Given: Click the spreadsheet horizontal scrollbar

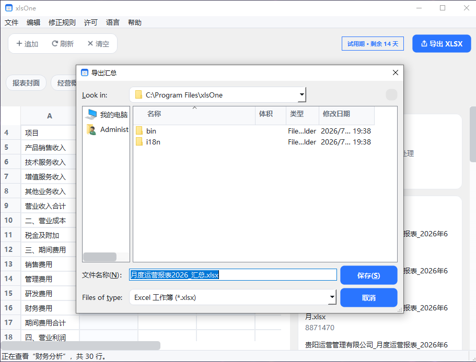Looking at the screenshot, I should click(80, 345).
